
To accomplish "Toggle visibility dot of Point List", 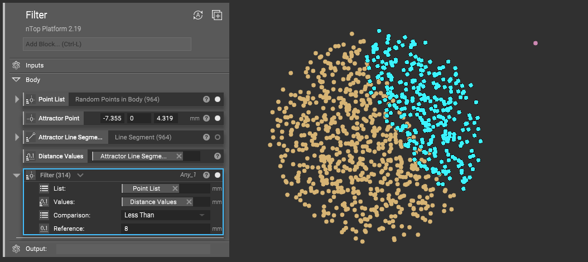I will coord(218,99).
